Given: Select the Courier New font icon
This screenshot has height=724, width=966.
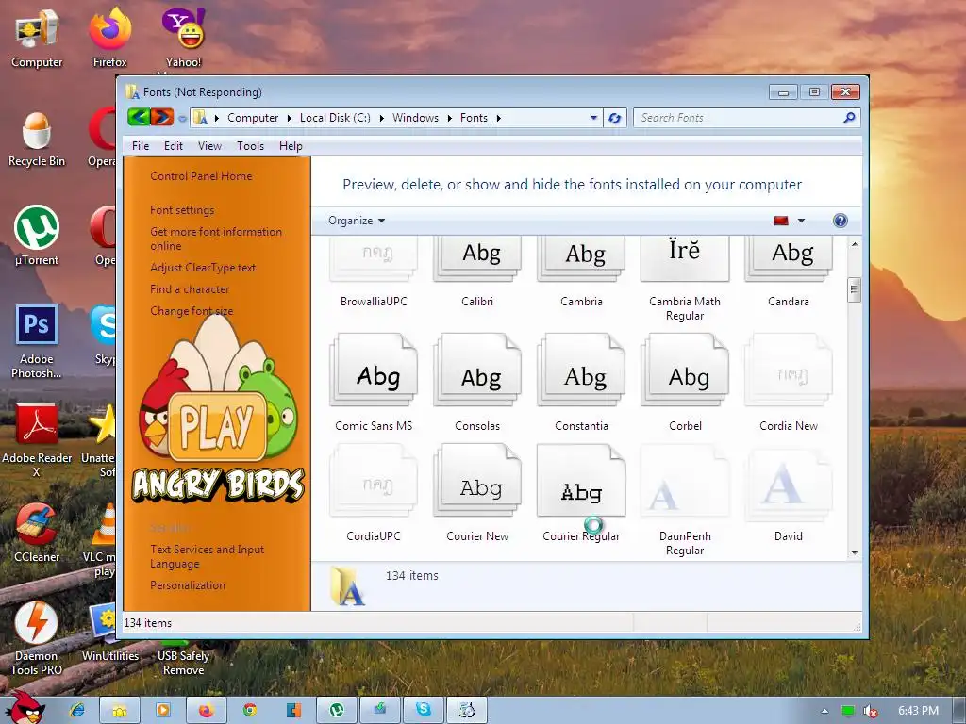Looking at the screenshot, I should (x=477, y=480).
